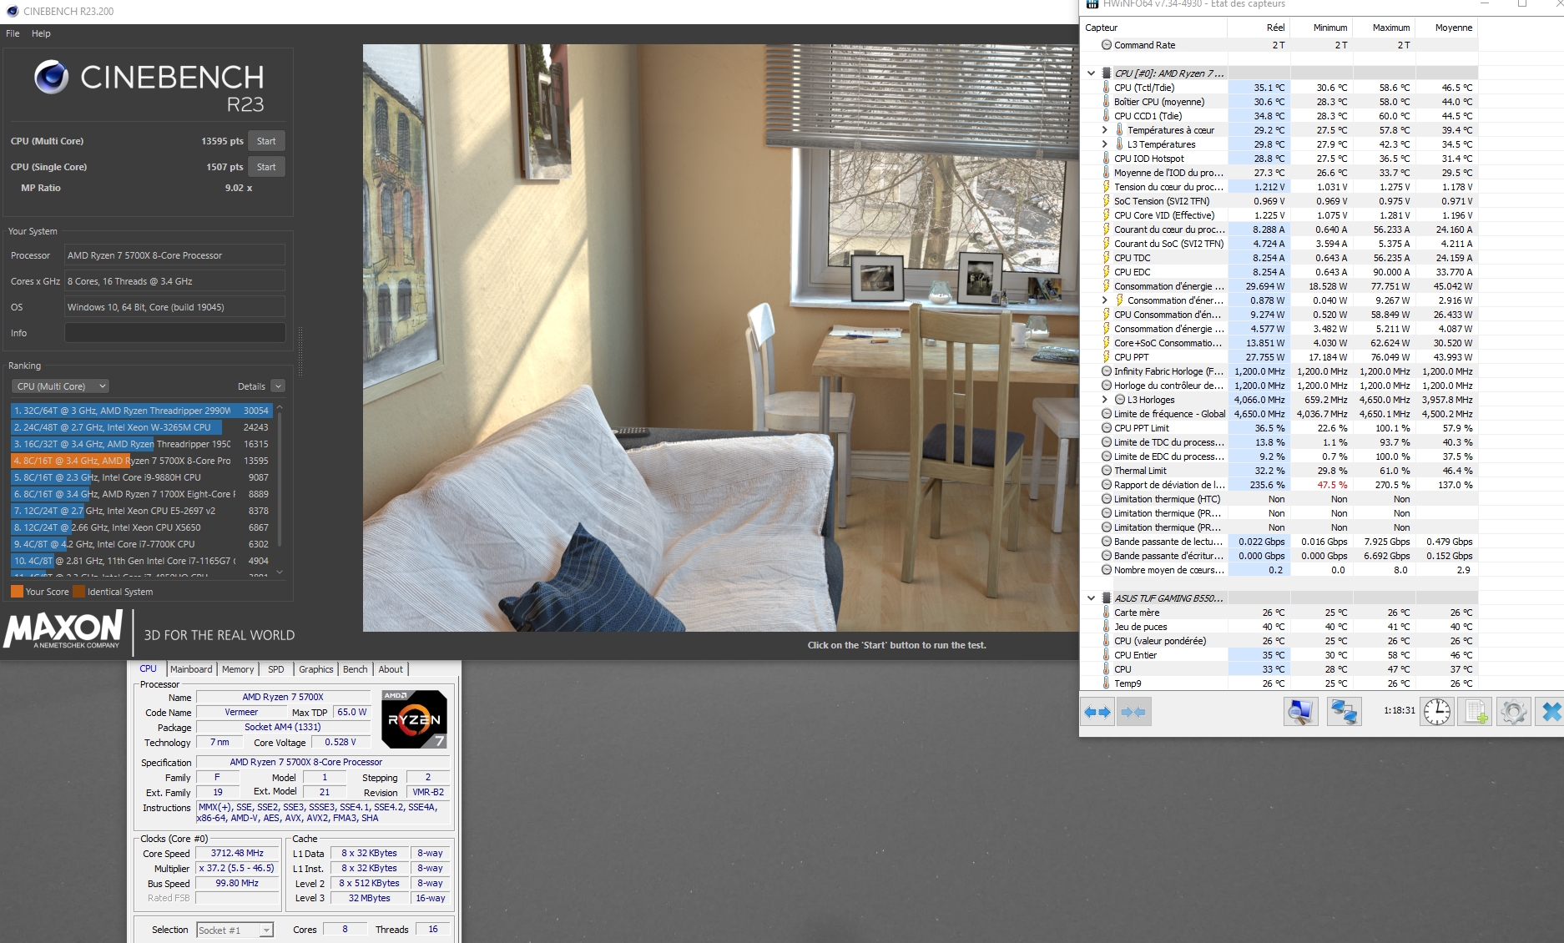Image resolution: width=1564 pixels, height=943 pixels.
Task: Close sensors with the blue X icon
Action: tap(1551, 712)
